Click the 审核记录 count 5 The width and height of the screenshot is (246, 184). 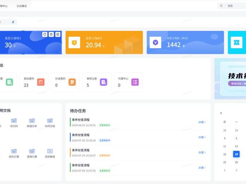coord(88,85)
